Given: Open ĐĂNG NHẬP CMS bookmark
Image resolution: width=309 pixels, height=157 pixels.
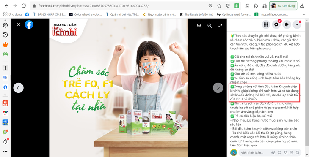Looking at the screenshot, I should click(x=49, y=14).
